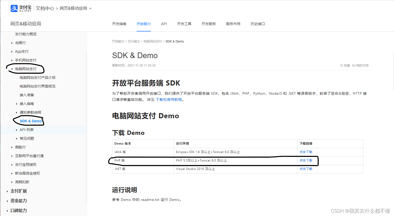Expand the App支付 arrow
The width and height of the screenshot is (394, 216).
pos(12,52)
